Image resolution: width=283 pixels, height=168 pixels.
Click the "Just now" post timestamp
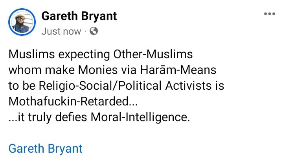pyautogui.click(x=61, y=31)
